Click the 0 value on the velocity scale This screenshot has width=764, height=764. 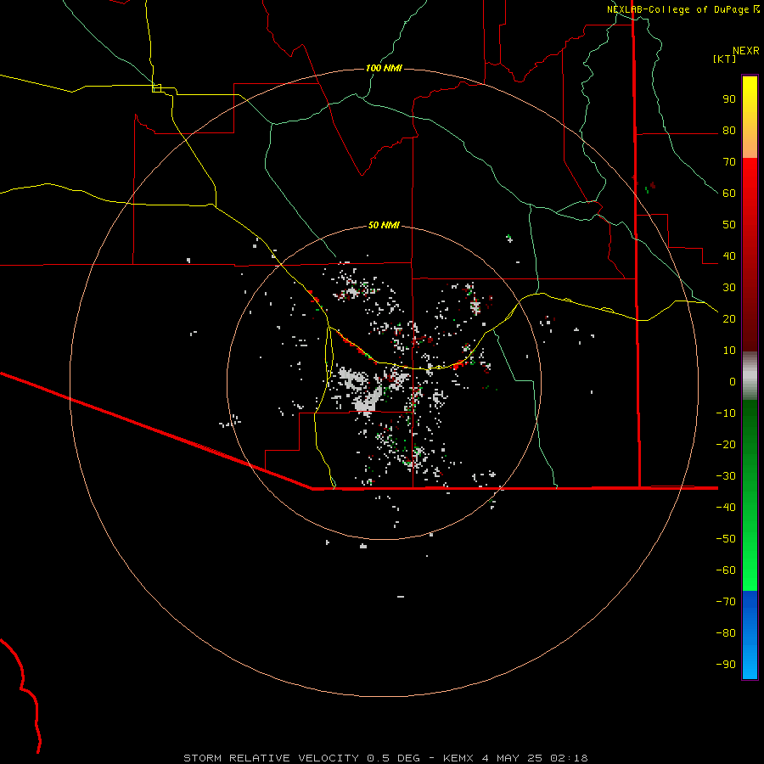pos(733,381)
